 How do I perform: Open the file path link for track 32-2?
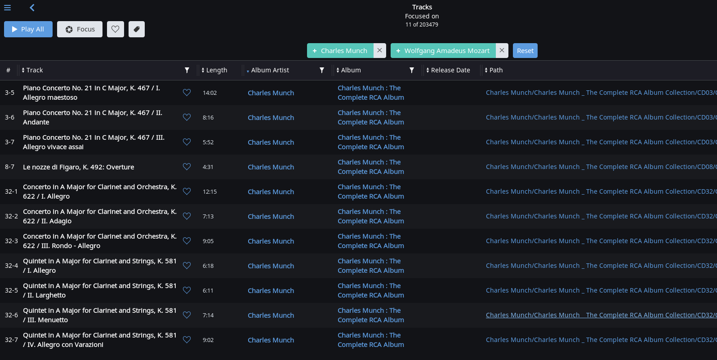pos(601,216)
